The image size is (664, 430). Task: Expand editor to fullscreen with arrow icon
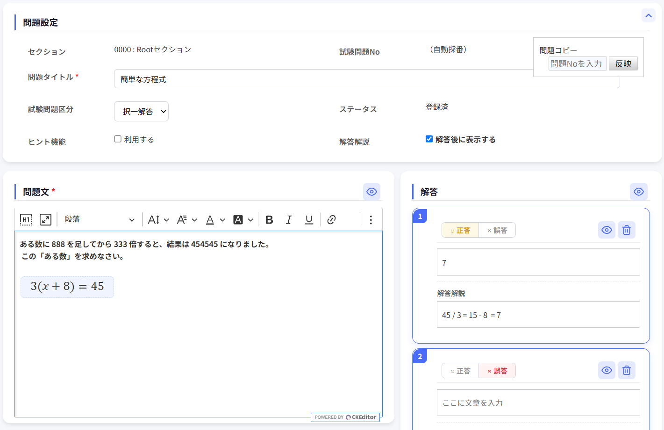(x=45, y=219)
